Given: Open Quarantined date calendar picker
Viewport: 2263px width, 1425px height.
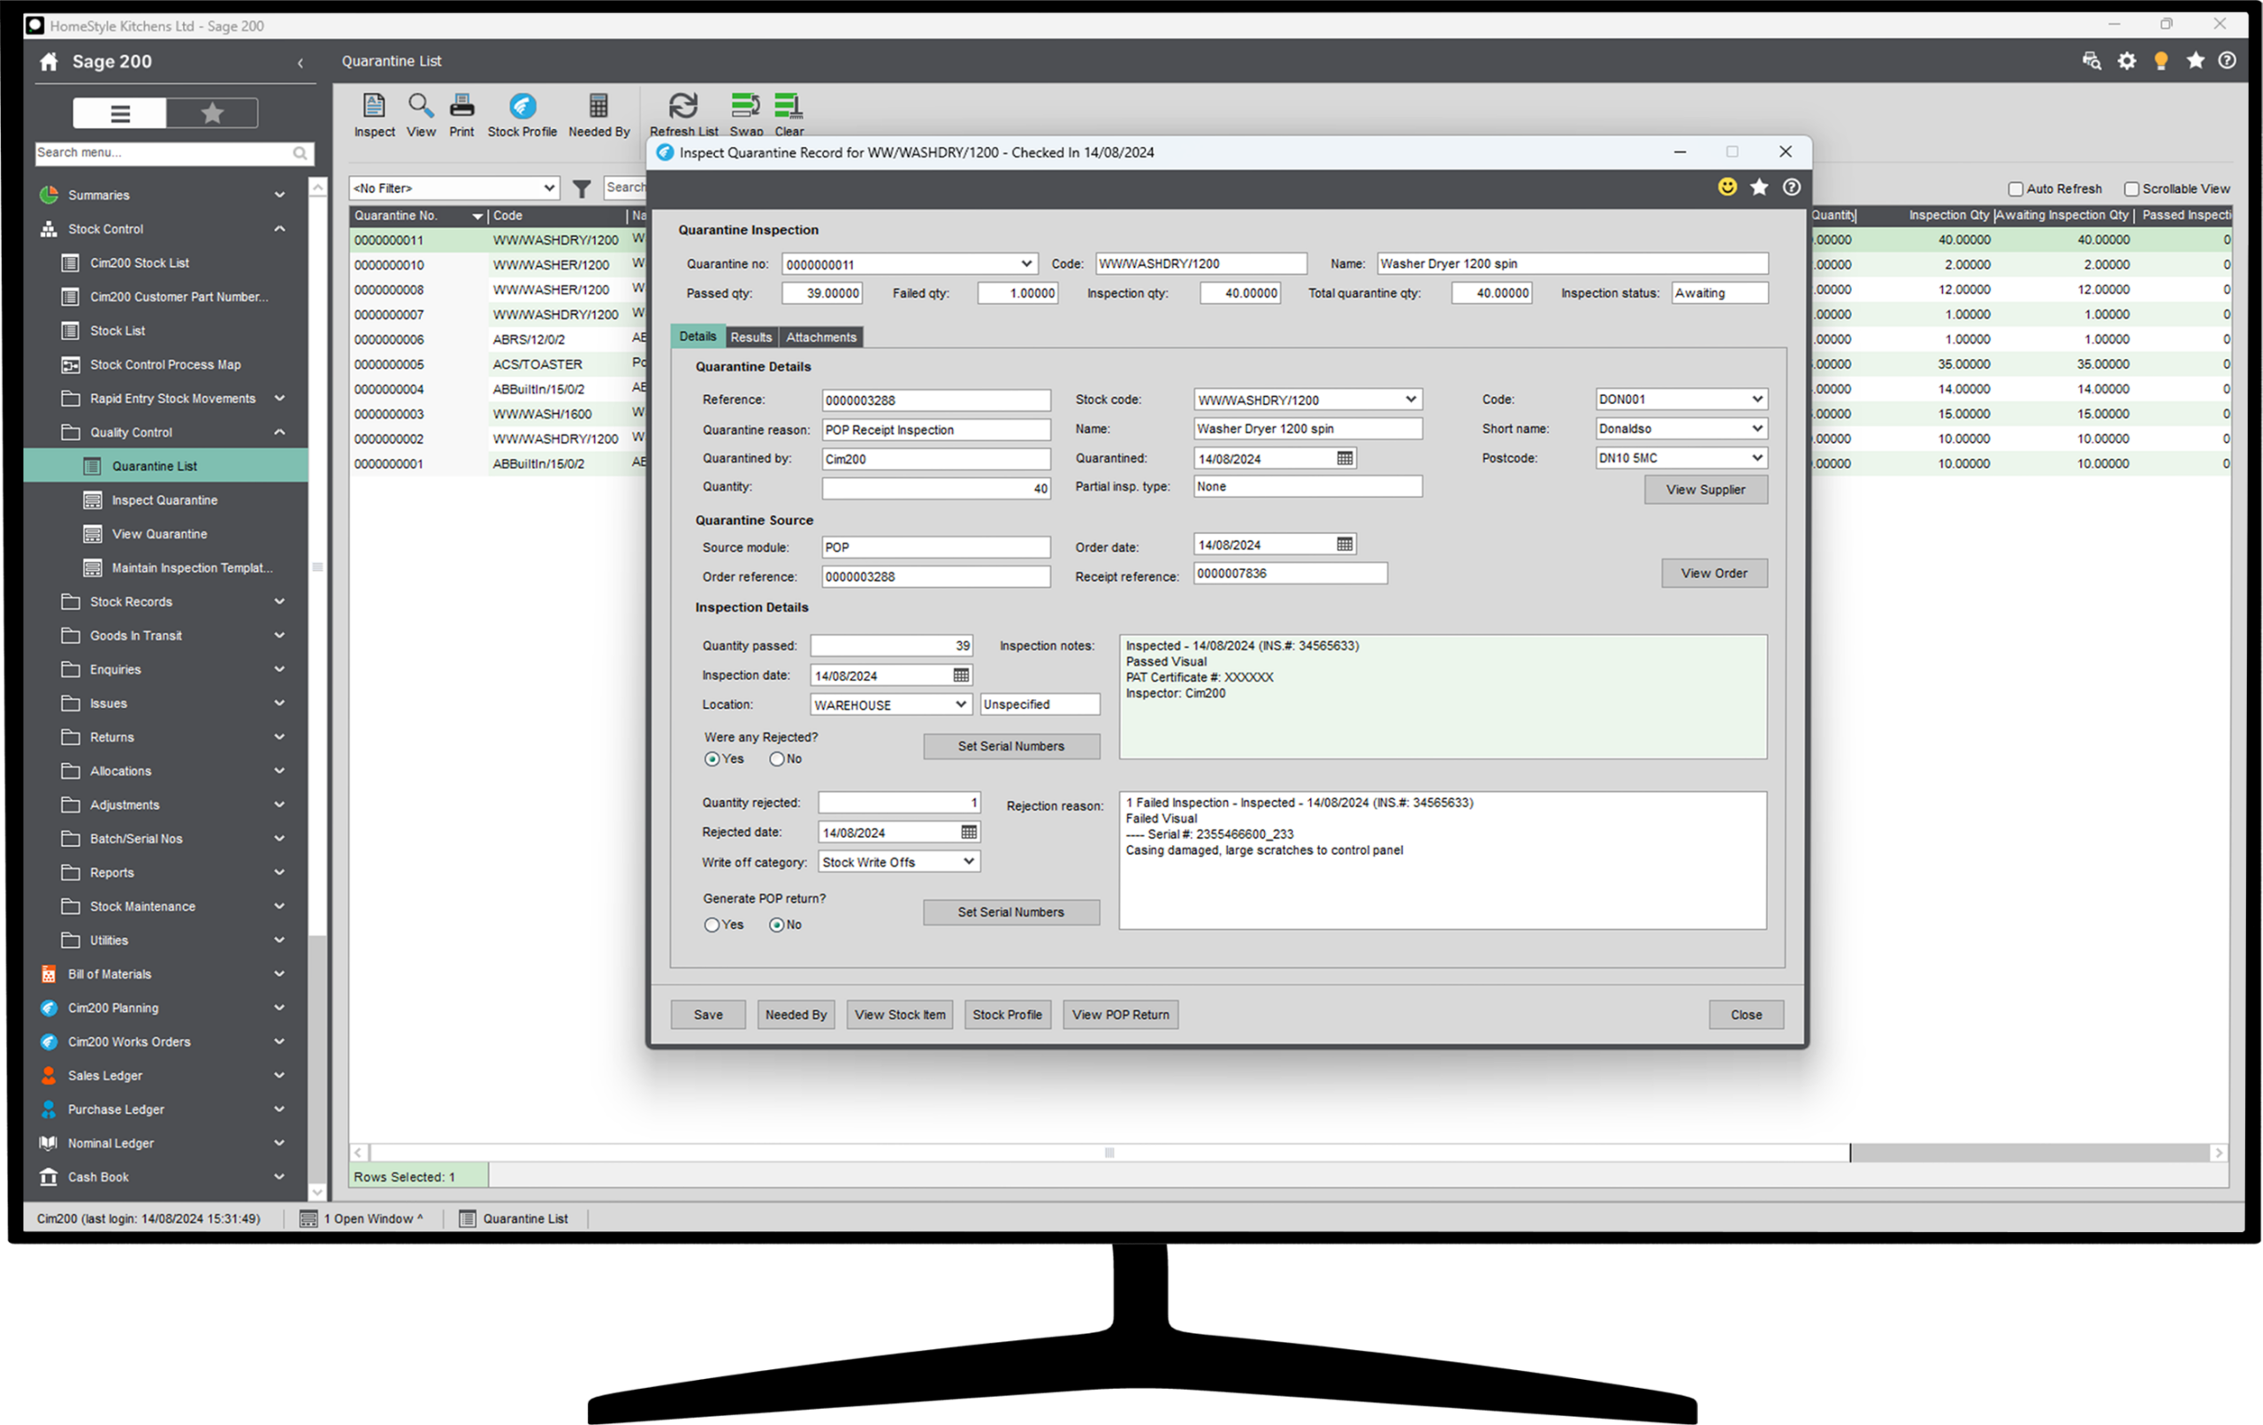Looking at the screenshot, I should [1345, 459].
